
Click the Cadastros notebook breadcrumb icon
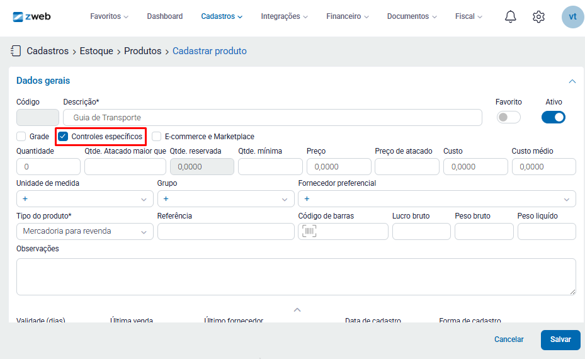coord(16,51)
